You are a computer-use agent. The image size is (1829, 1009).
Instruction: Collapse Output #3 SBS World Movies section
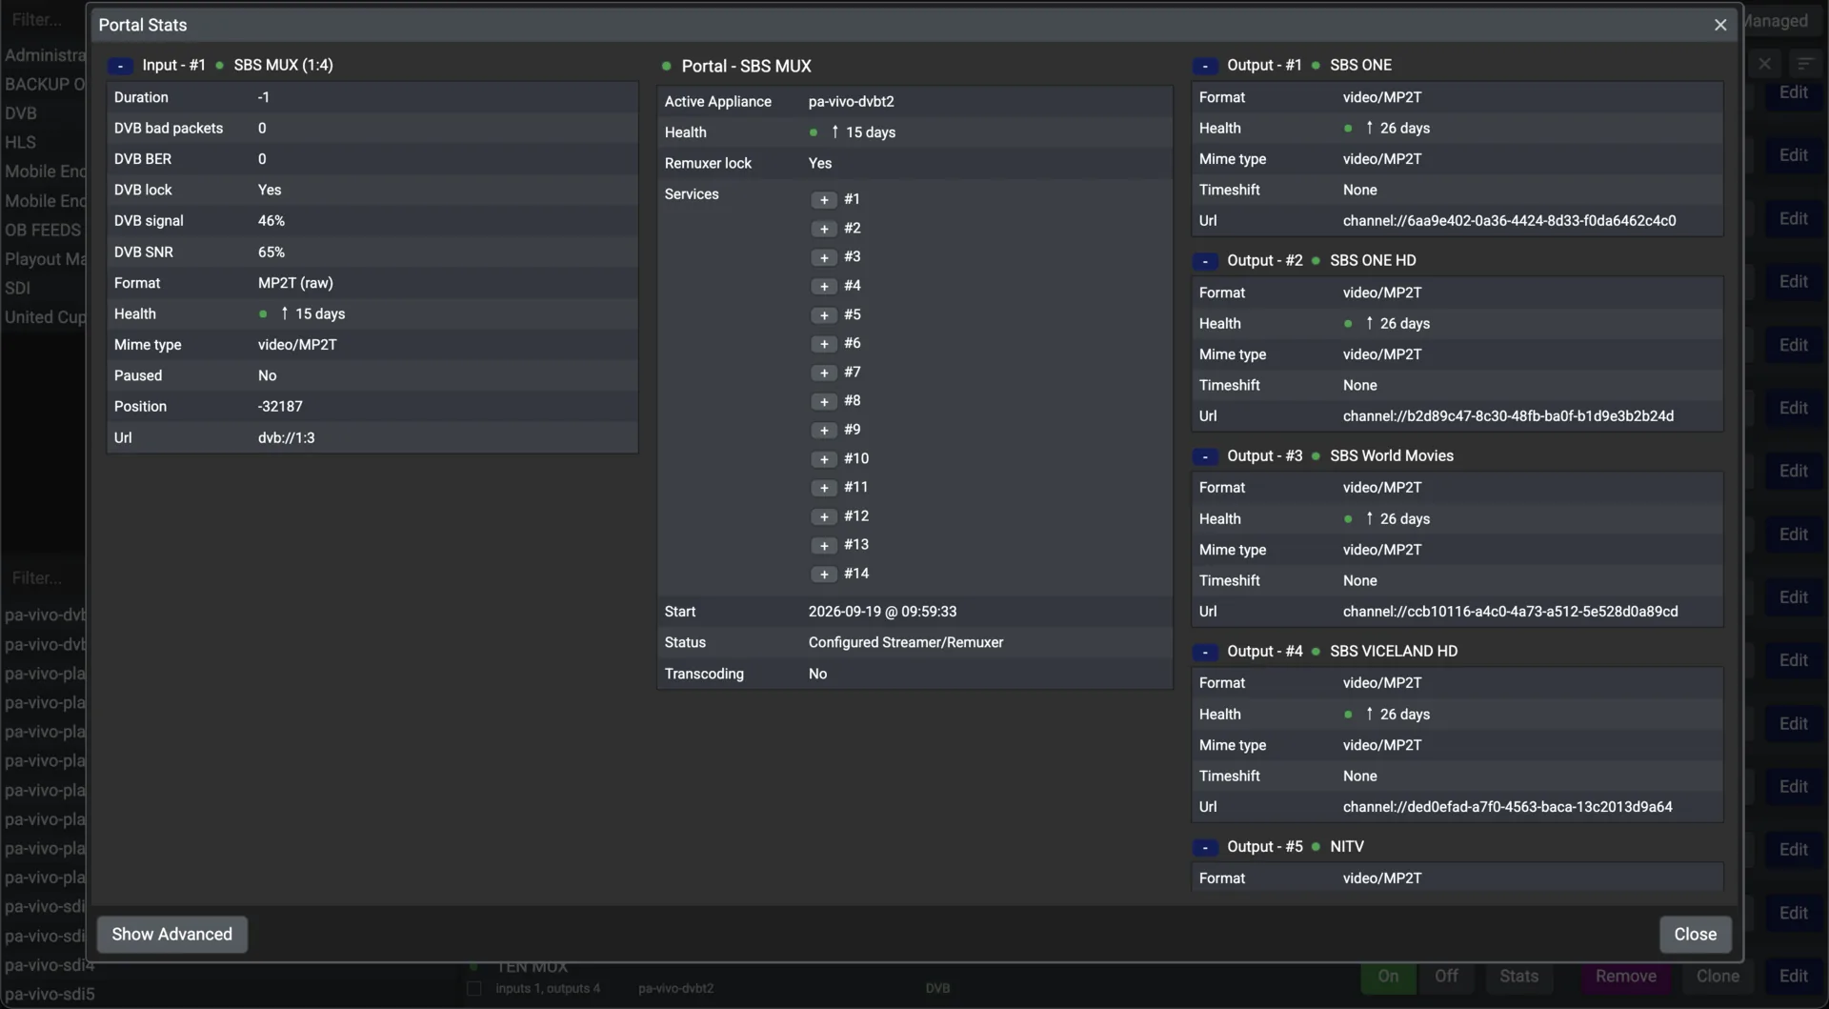pyautogui.click(x=1205, y=456)
